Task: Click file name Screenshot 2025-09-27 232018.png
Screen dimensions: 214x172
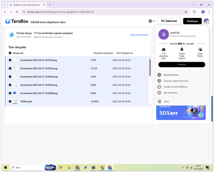Action: point(39,85)
